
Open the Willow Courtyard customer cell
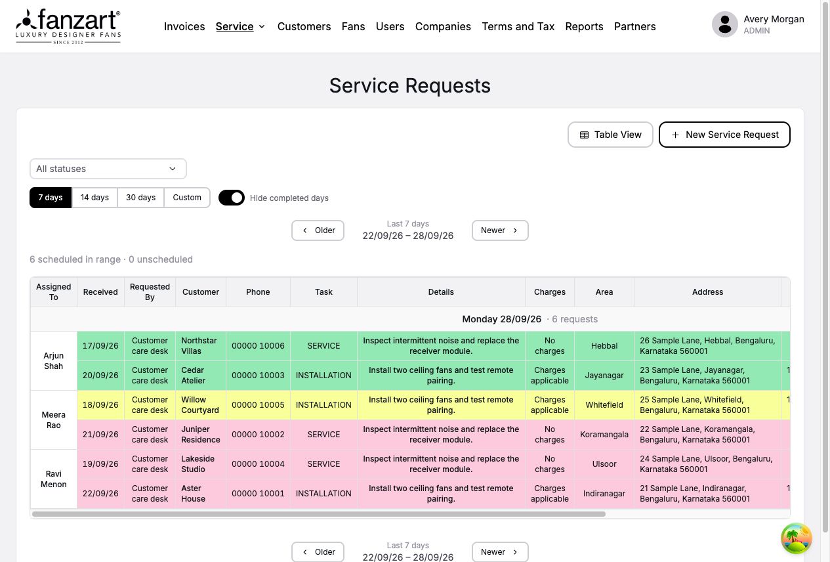click(x=201, y=405)
